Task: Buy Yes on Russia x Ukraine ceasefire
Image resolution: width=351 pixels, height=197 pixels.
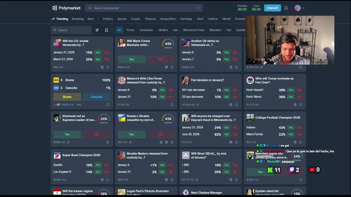Action: [132, 134]
